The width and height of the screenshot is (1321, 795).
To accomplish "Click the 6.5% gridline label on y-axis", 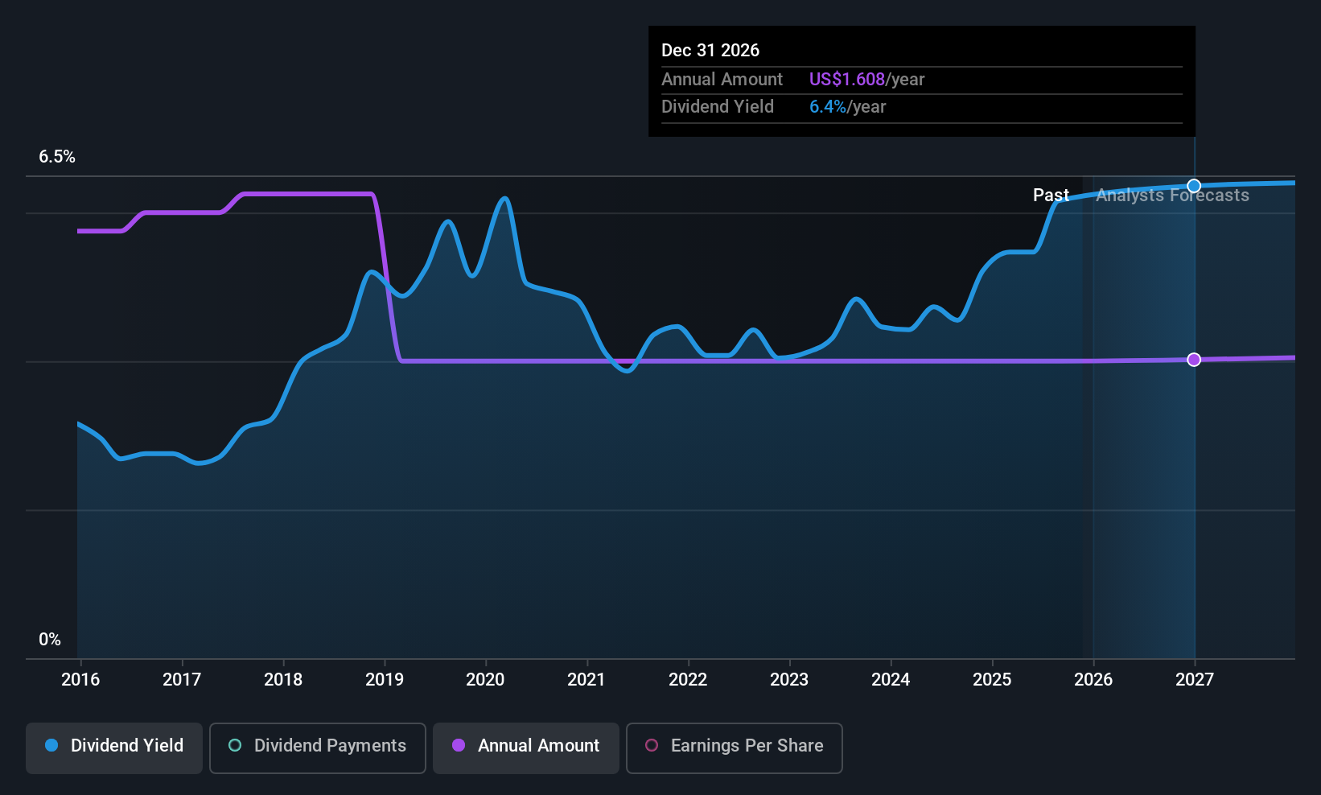I will (x=57, y=157).
